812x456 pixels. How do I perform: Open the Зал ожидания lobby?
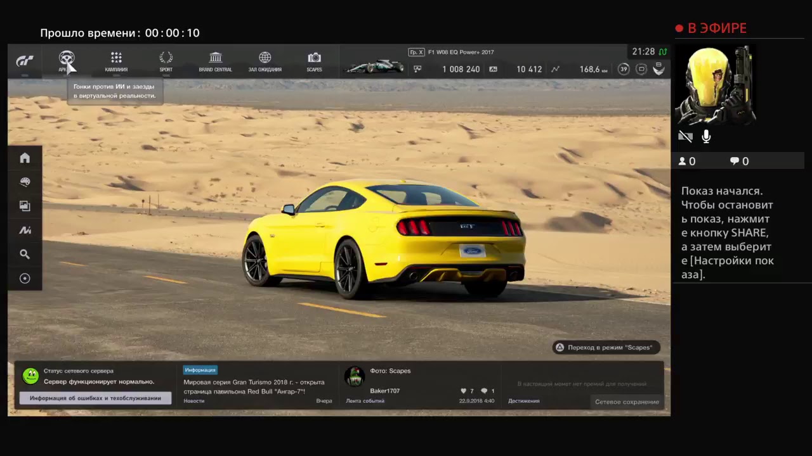click(x=265, y=61)
